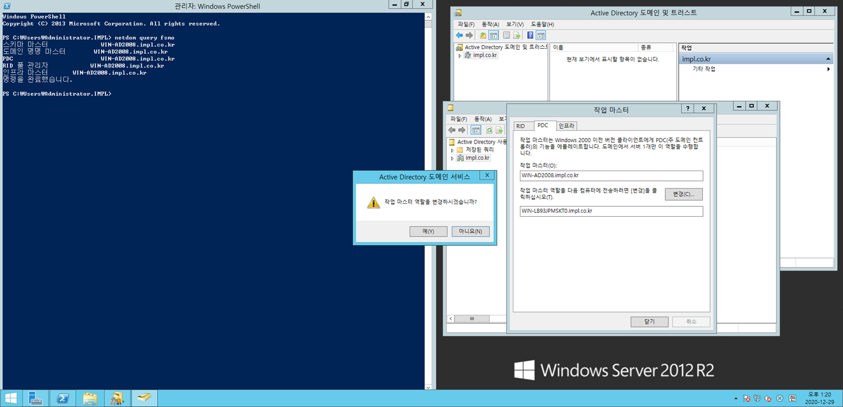Close Active Directory 도메인 서비스 prompt

click(x=487, y=176)
